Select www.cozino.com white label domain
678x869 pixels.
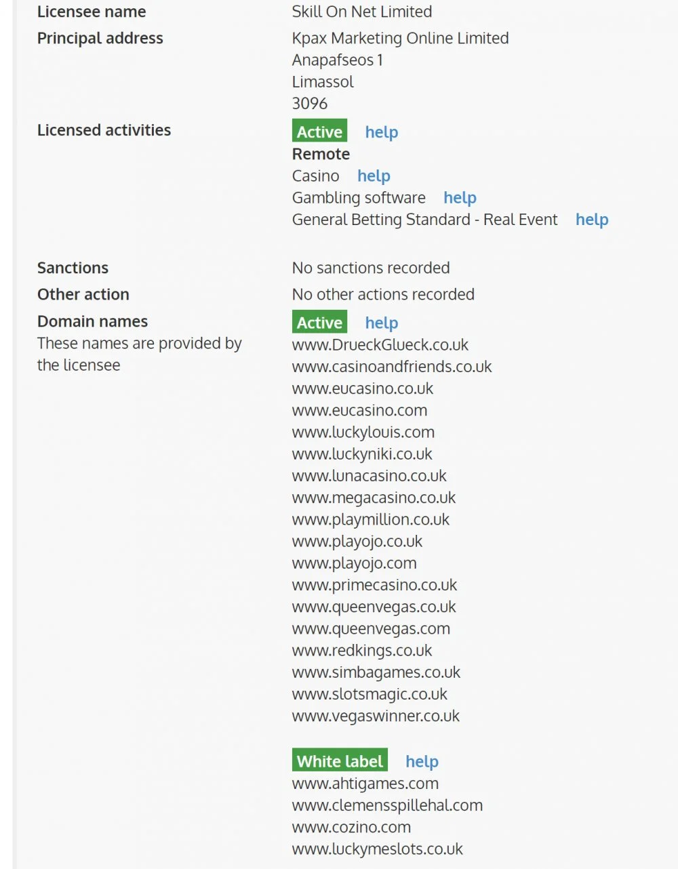(x=352, y=827)
